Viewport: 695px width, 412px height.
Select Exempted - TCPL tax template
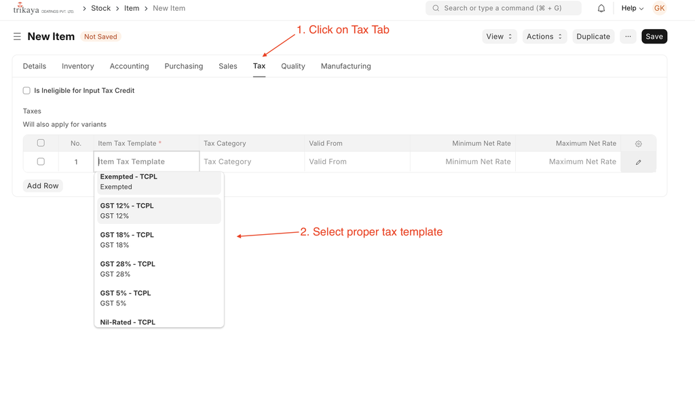(x=159, y=182)
